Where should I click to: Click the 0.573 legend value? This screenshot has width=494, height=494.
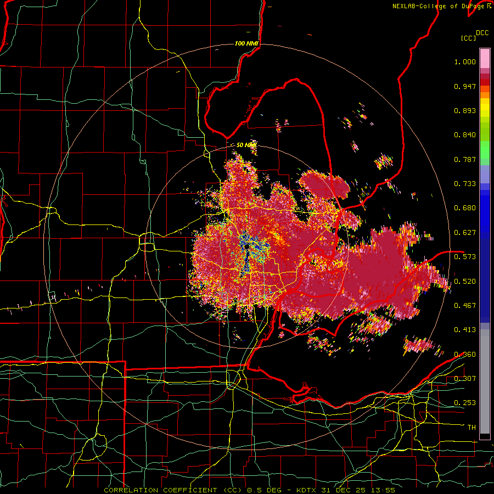tap(465, 257)
